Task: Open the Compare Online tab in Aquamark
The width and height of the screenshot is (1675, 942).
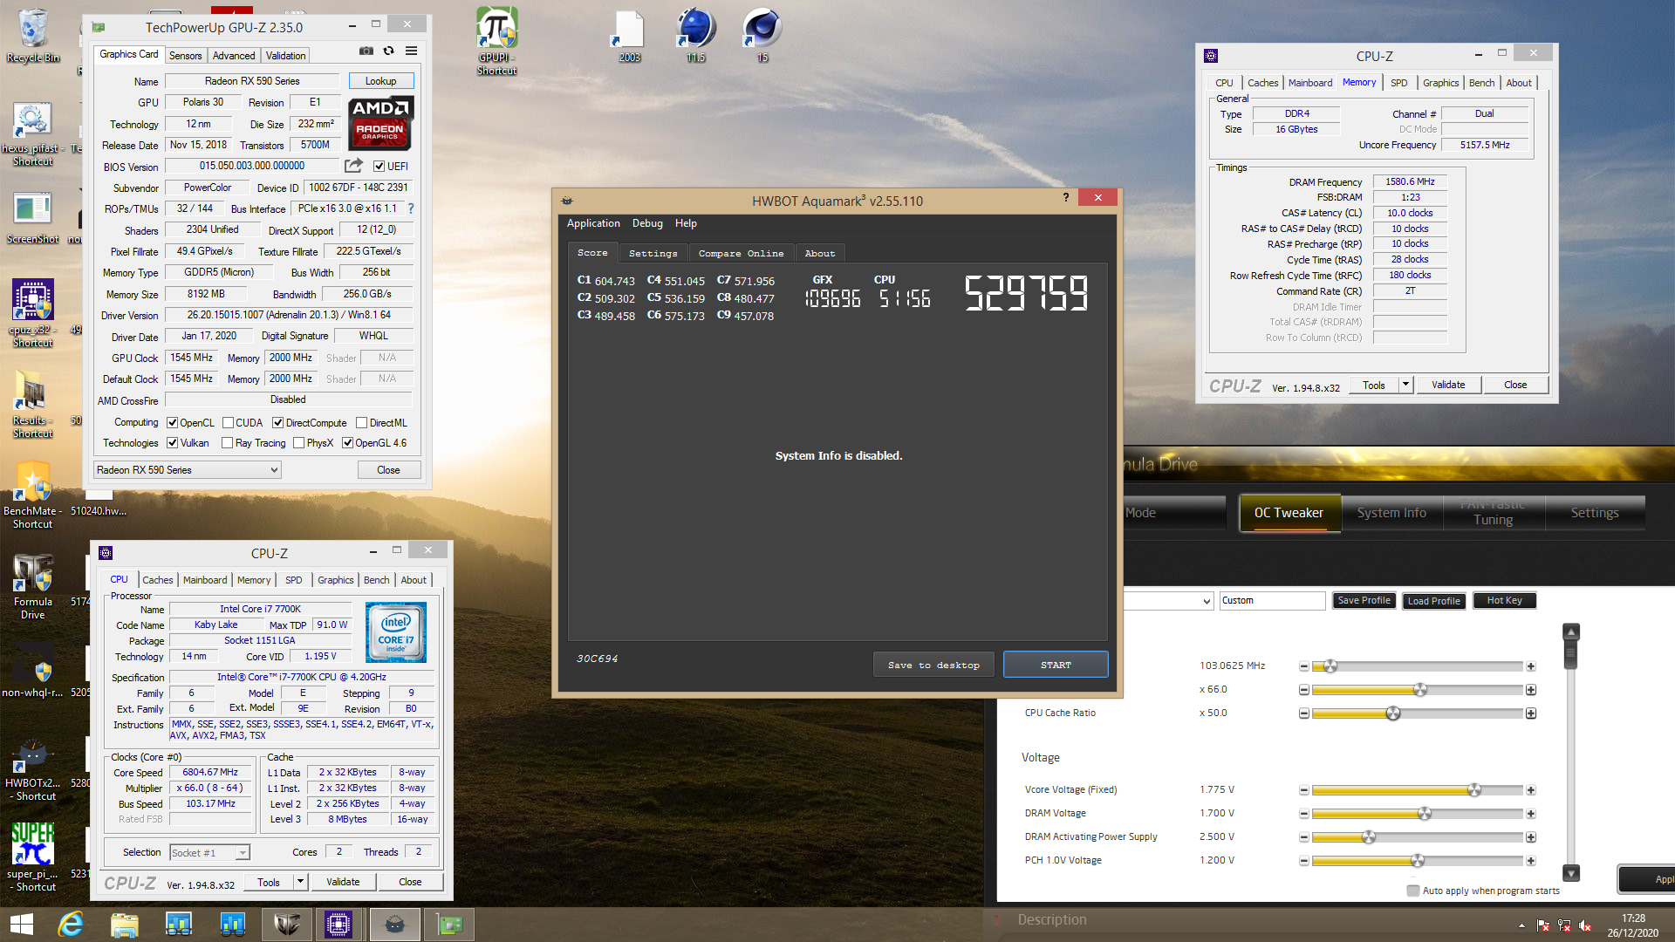Action: click(x=741, y=253)
